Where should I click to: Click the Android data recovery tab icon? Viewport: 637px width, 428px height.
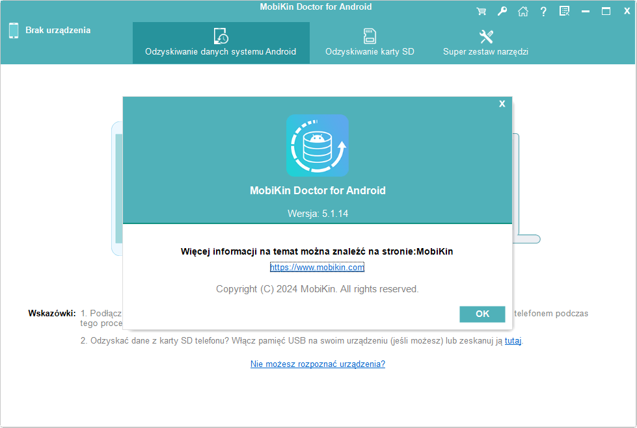221,36
